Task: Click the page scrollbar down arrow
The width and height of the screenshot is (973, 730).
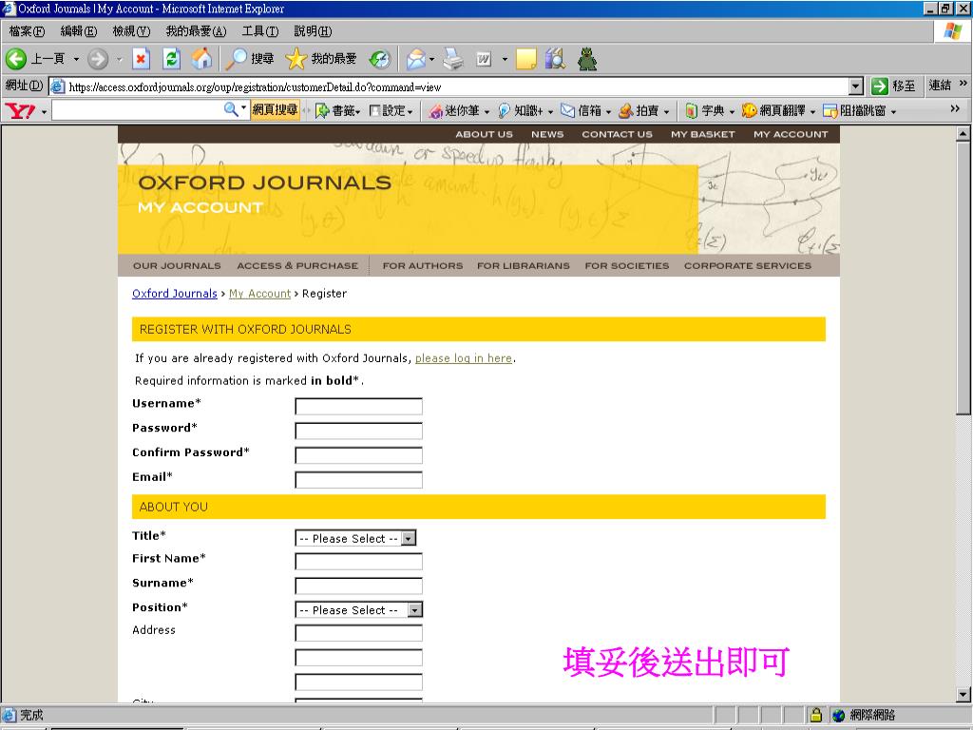Action: point(963,695)
